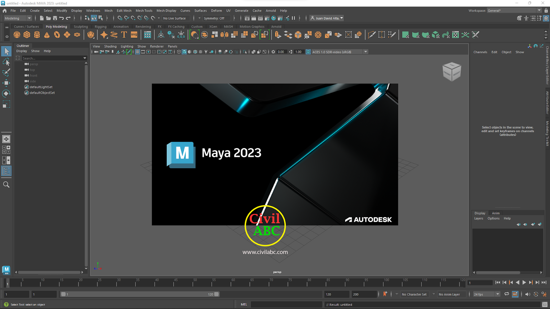The height and width of the screenshot is (309, 550).
Task: Click the Redo arrow icon
Action: tap(68, 18)
